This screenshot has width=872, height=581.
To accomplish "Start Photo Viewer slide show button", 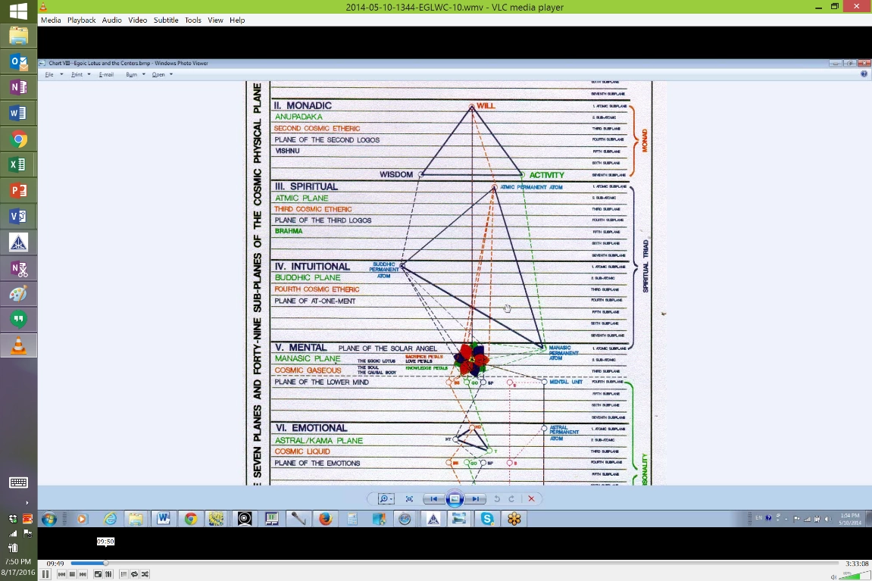I will point(455,498).
